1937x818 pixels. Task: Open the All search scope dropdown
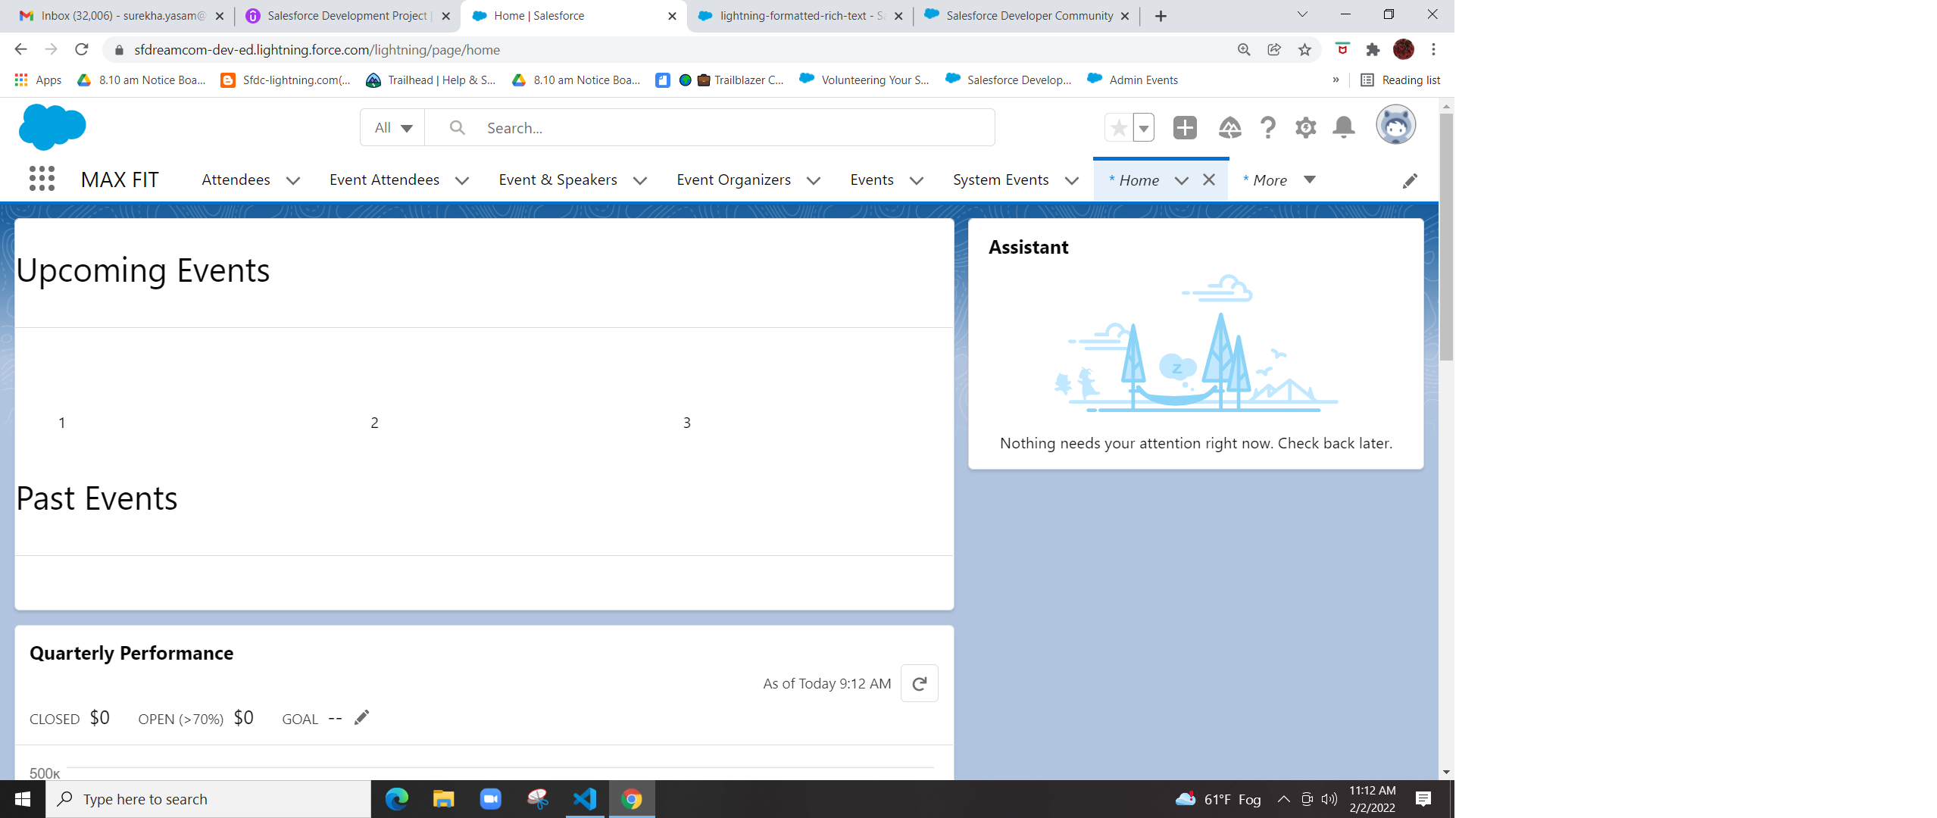[392, 128]
